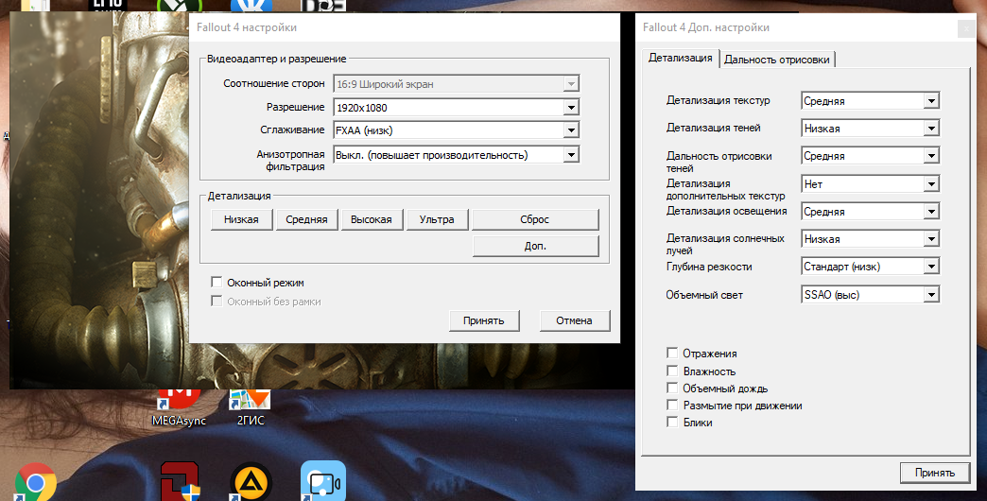
Task: Click the Отмена button in settings
Action: [x=574, y=320]
